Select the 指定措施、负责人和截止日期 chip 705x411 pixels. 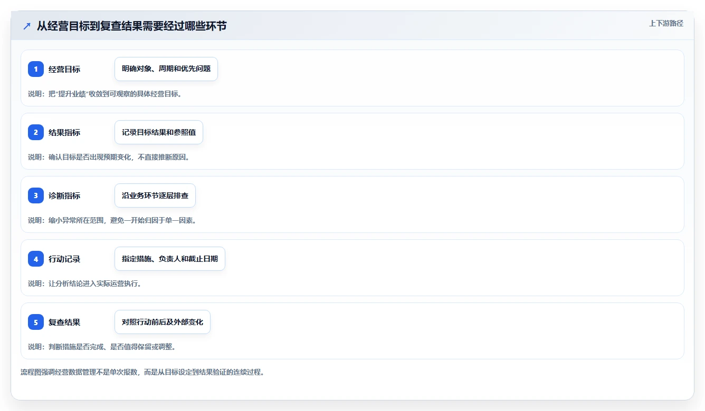170,259
